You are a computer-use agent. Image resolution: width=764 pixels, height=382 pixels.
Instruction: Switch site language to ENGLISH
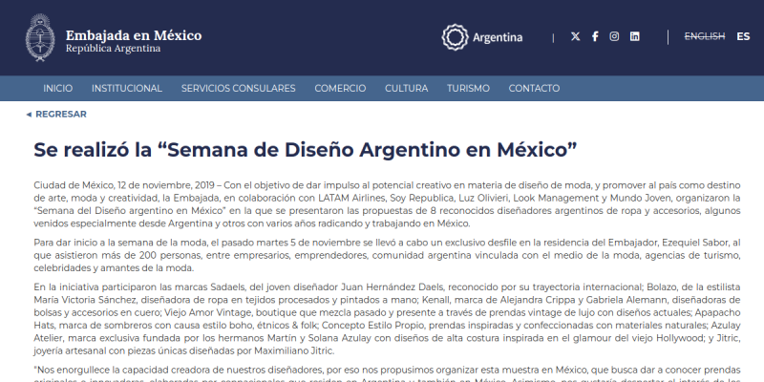(x=705, y=36)
